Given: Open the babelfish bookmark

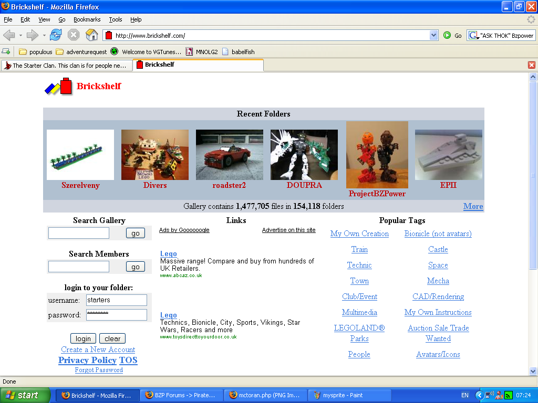Looking at the screenshot, I should [x=241, y=52].
